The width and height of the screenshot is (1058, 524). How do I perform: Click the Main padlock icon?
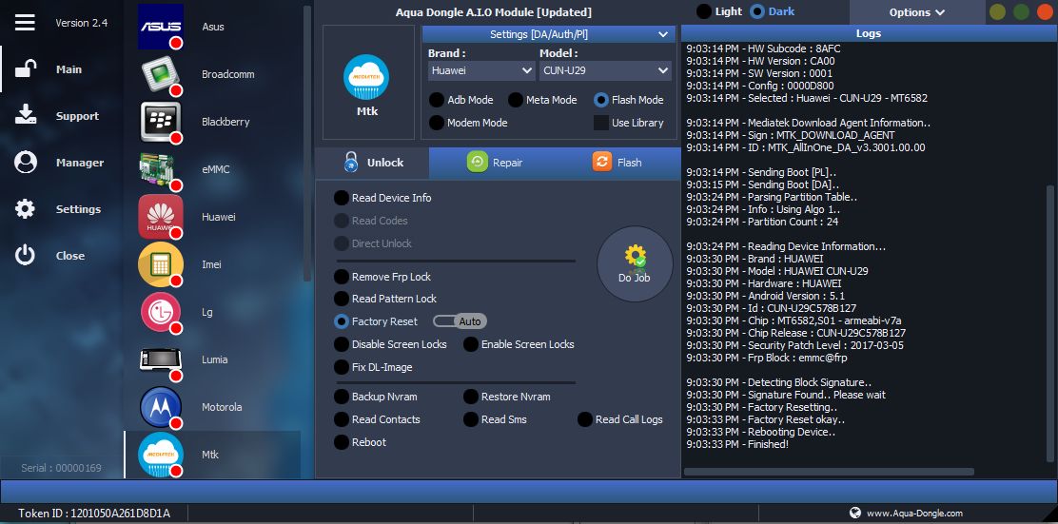click(26, 69)
